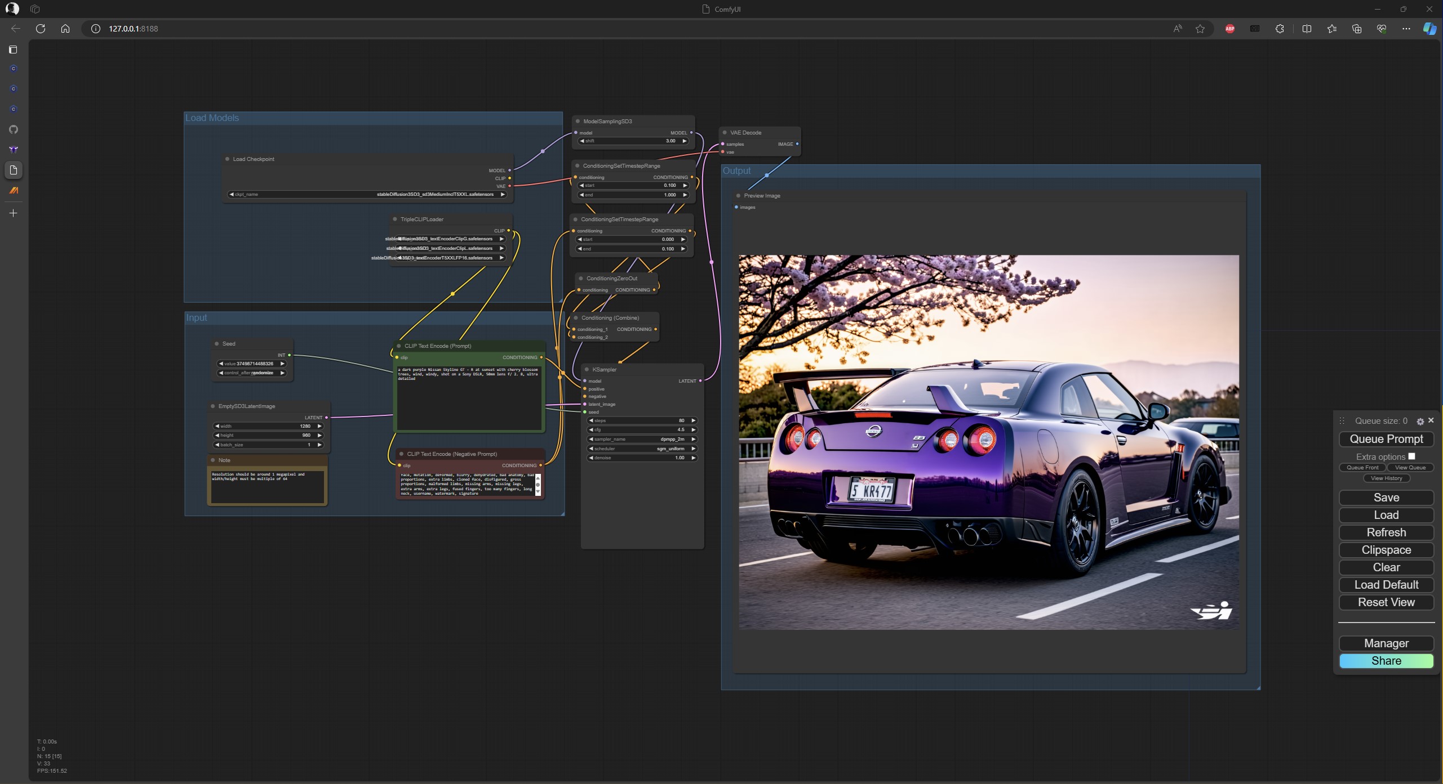Click the positive prompt text box
Screen dimensions: 1443x784
click(469, 397)
